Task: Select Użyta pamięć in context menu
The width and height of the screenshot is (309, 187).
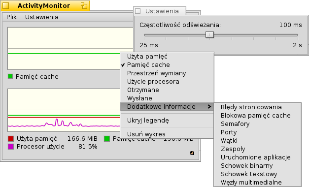Action: tap(167, 57)
